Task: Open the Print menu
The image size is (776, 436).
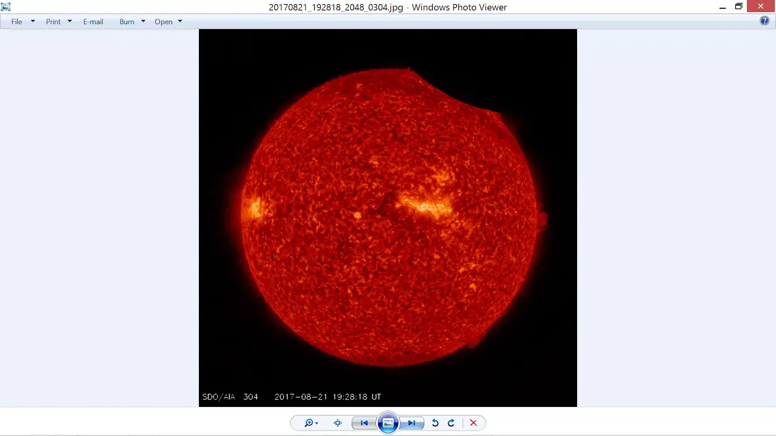Action: click(x=53, y=22)
